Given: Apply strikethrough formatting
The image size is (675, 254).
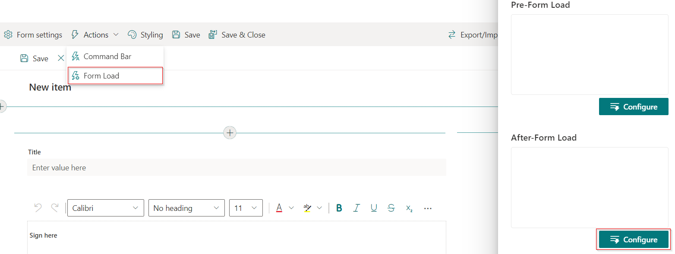Looking at the screenshot, I should pyautogui.click(x=391, y=208).
